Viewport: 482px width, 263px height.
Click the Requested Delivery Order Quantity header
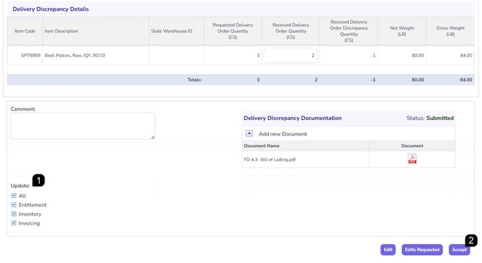(x=233, y=31)
